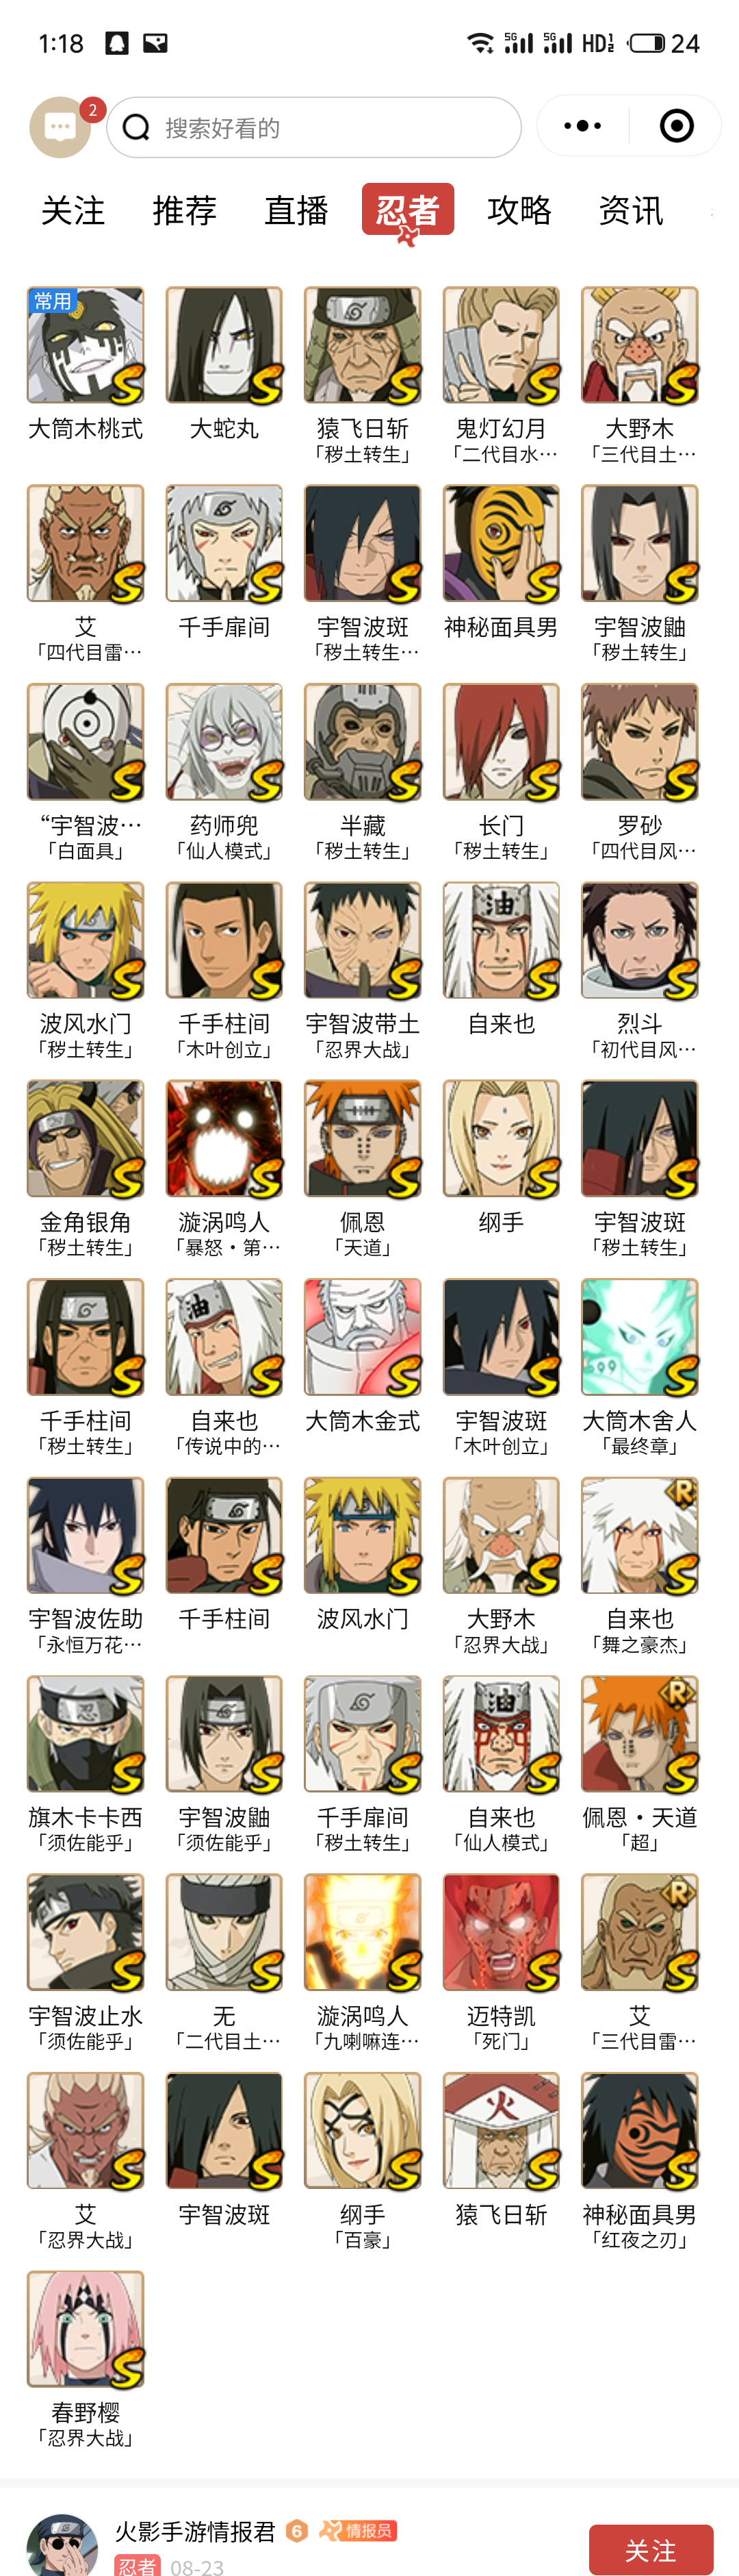The image size is (739, 2576).
Task: Select 大筒木桃式 ninja portrait
Action: [x=86, y=346]
